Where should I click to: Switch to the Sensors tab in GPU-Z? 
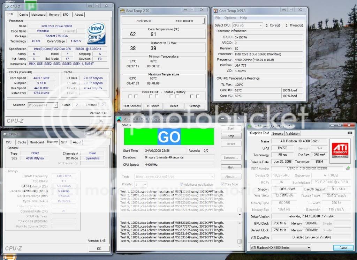tap(278, 133)
